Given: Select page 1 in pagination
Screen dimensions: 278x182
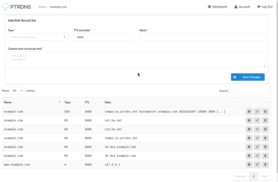Looking at the screenshot, I should [x=254, y=176].
